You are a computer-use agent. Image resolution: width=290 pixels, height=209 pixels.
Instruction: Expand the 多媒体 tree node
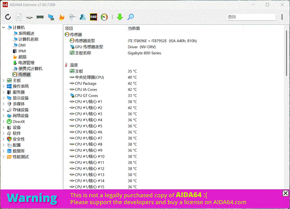click(4, 104)
